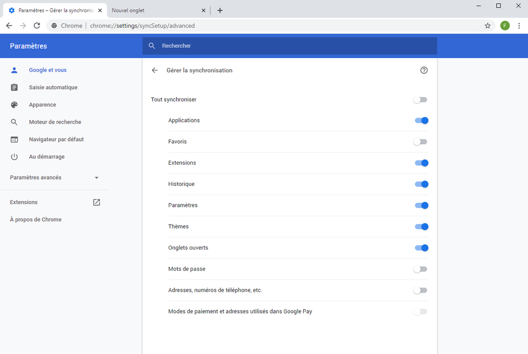Enable the Favoris sync toggle

pyautogui.click(x=420, y=142)
